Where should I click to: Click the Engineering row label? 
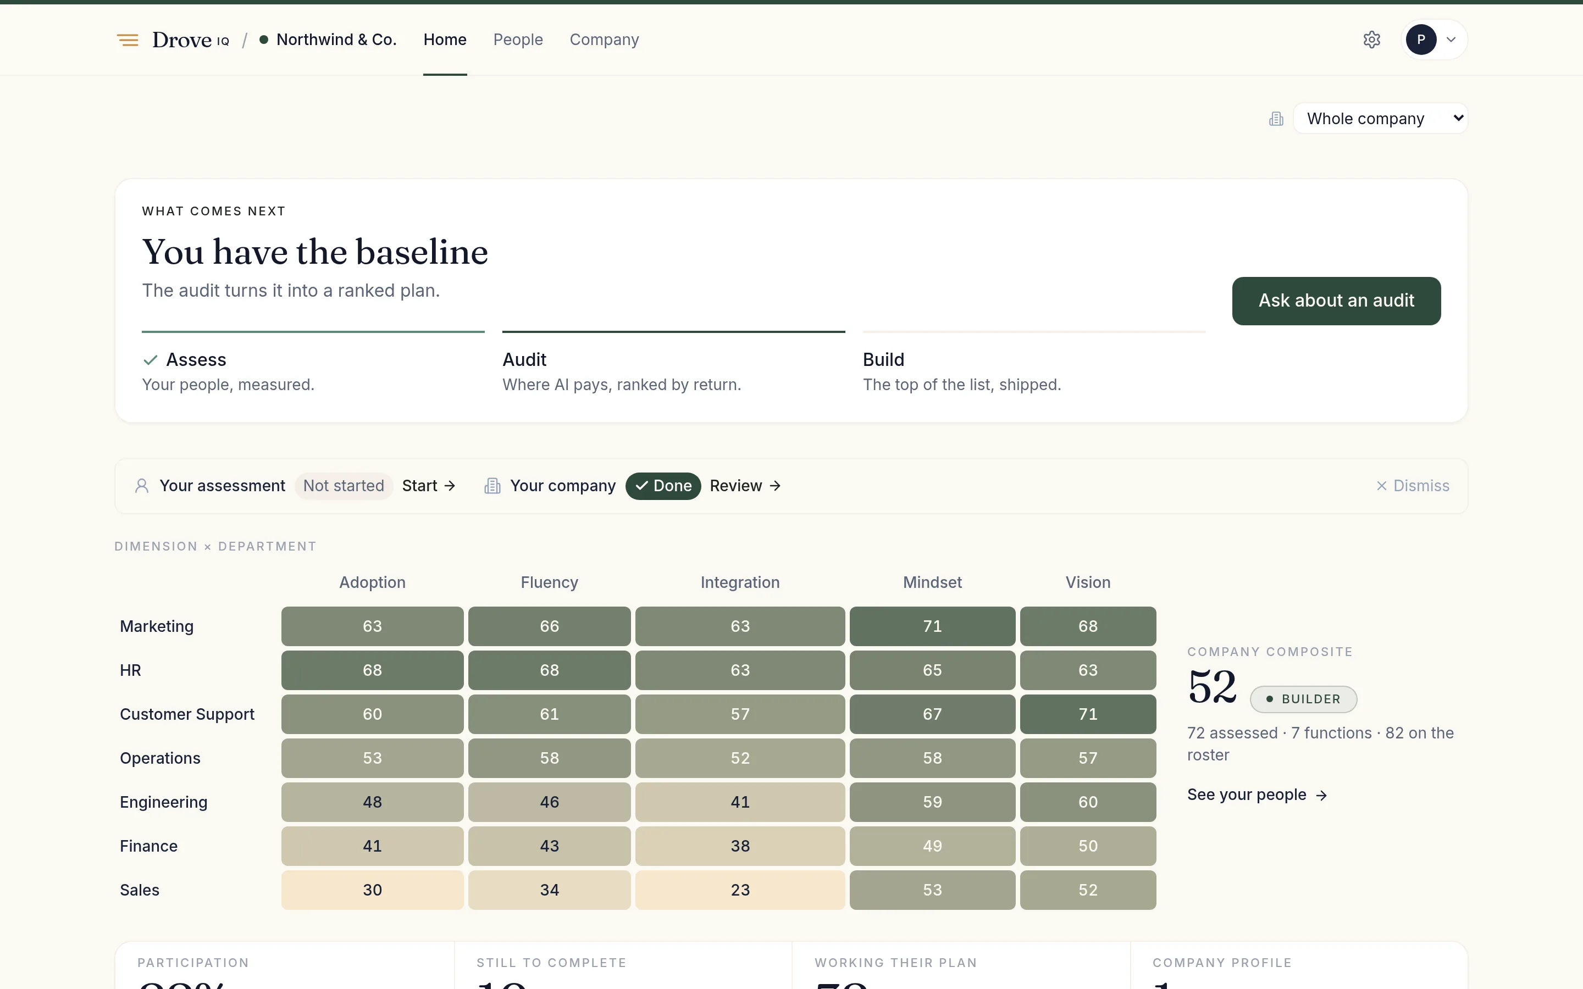[164, 802]
